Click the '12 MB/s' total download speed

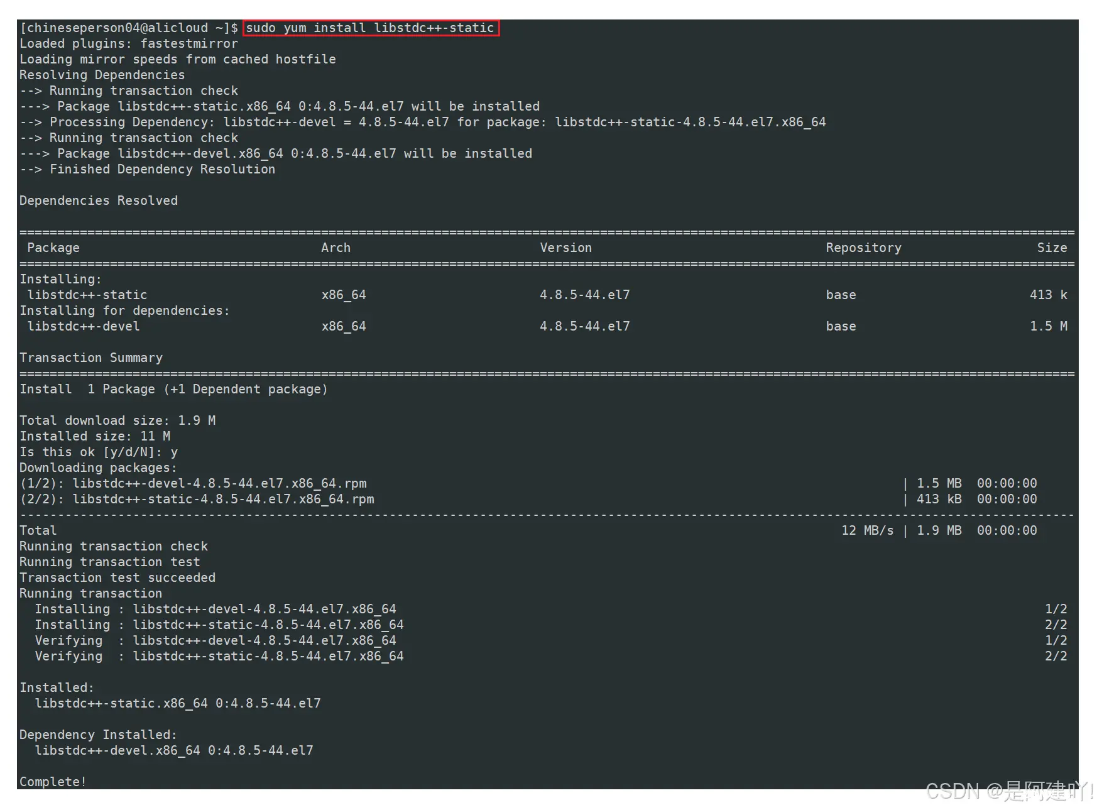868,530
